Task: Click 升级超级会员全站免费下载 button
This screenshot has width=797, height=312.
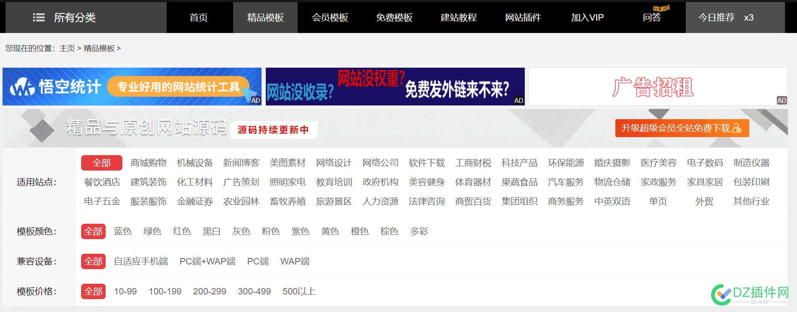Action: click(682, 128)
